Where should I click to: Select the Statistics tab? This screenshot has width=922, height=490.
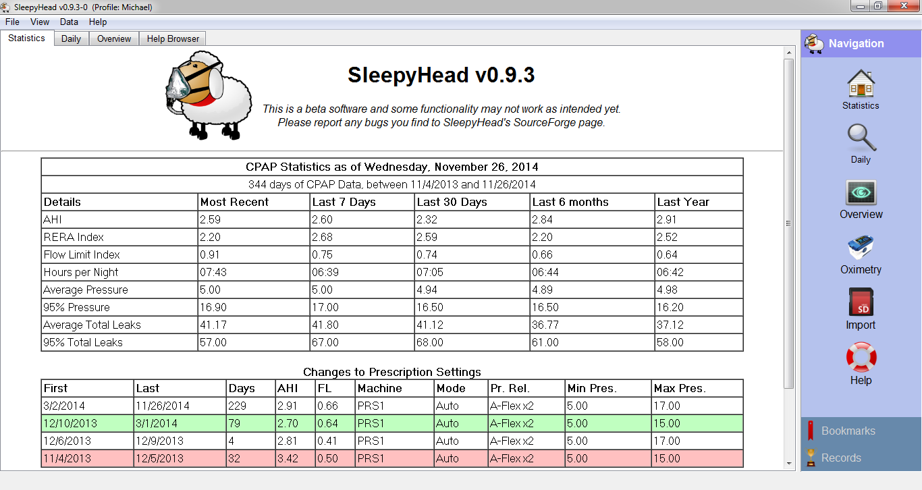point(27,38)
